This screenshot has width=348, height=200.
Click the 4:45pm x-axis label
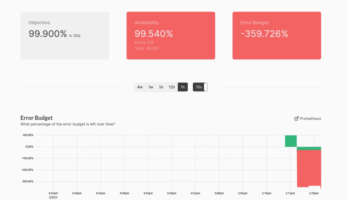(x=148, y=193)
